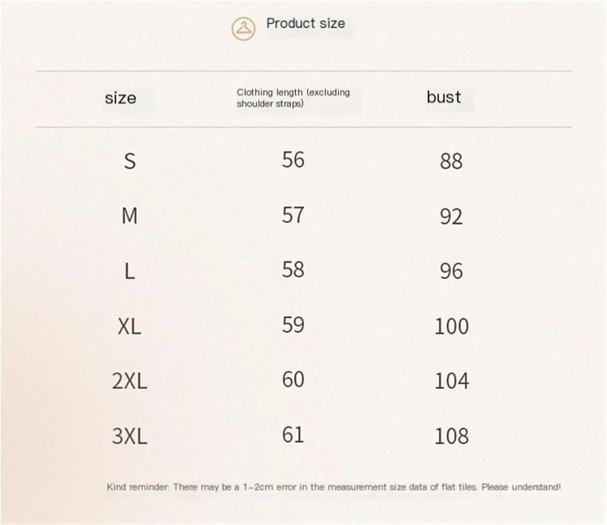Select the XL size row label
The width and height of the screenshot is (607, 525).
click(129, 326)
